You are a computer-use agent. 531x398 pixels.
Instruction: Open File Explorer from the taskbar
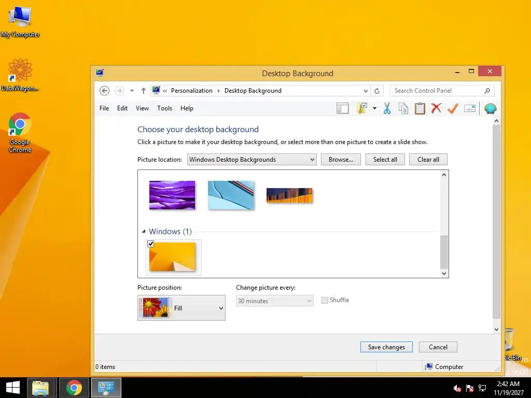[40, 388]
